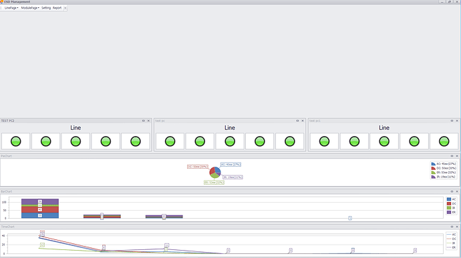Expand the LinePage dropdown arrow
This screenshot has width=461, height=258.
(17, 8)
